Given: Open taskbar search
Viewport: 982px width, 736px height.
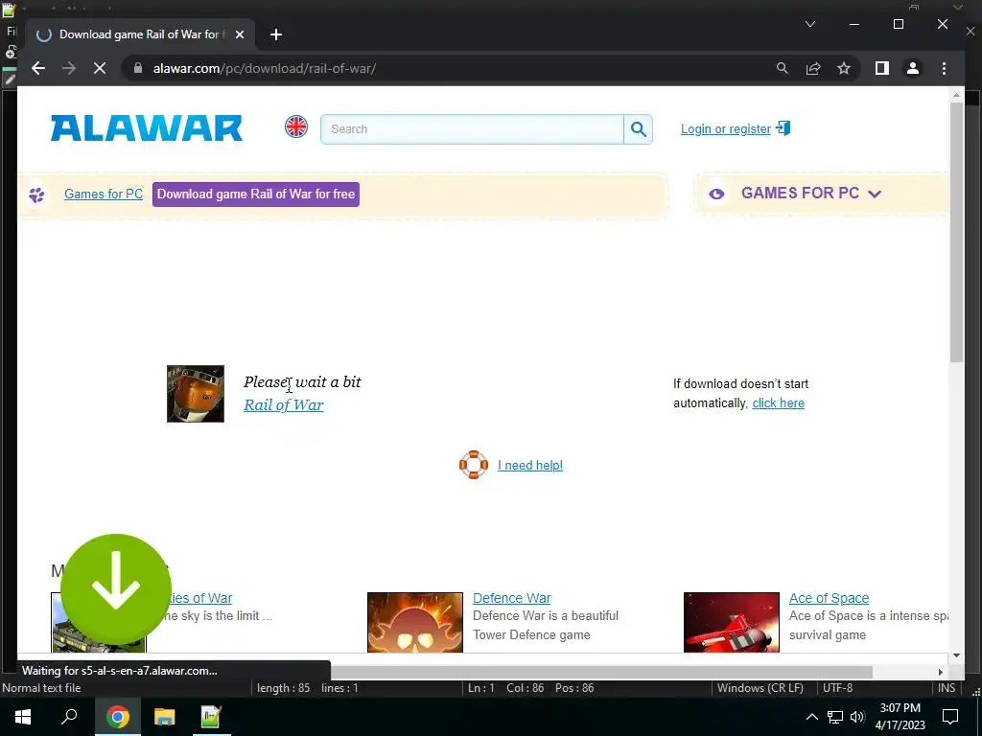Looking at the screenshot, I should (69, 717).
